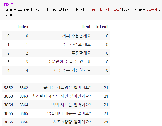
Task: Select the cell '지금 주문 가능한가요'
Action: pos(72,70)
